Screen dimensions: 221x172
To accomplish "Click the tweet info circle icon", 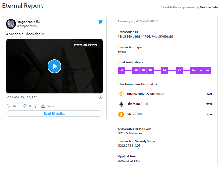I will (100, 97).
